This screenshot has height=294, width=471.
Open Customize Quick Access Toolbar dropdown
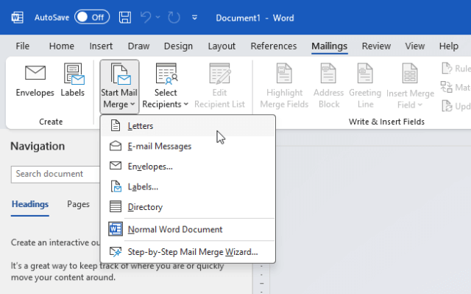pyautogui.click(x=194, y=18)
